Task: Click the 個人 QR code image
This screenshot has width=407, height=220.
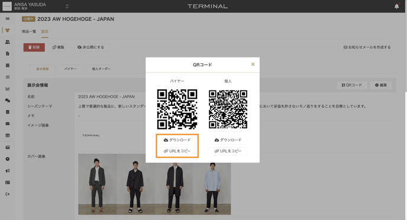Action: (x=228, y=109)
